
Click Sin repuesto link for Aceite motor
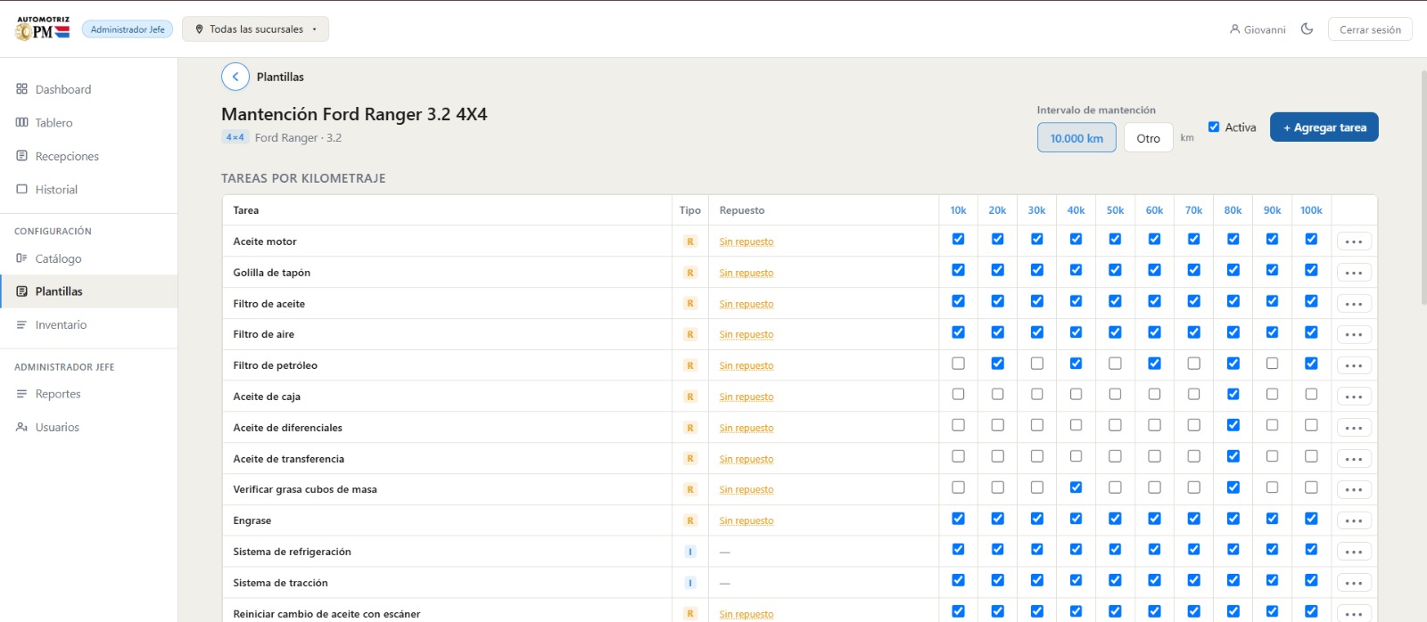746,241
